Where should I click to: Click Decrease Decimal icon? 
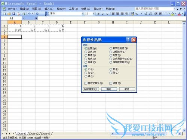tap(150, 14)
